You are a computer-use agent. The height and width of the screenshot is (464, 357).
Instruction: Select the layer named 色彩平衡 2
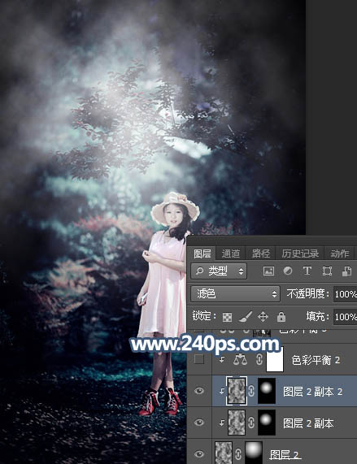(316, 360)
